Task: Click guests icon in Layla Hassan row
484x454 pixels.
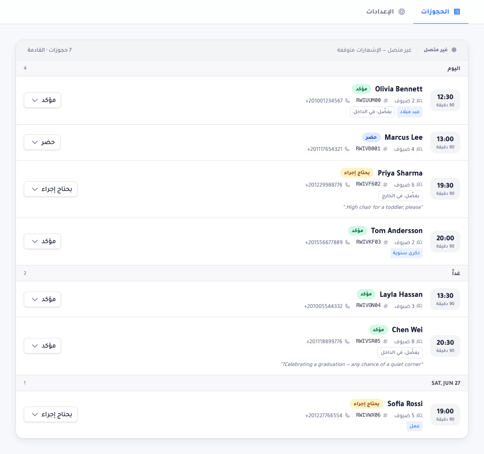Action: 420,306
